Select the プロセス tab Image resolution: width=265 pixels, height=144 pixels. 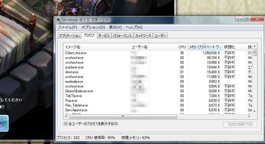tap(89, 35)
